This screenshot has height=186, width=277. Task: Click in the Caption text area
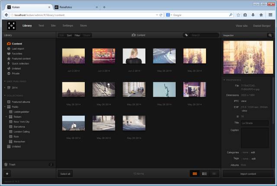coord(255,138)
